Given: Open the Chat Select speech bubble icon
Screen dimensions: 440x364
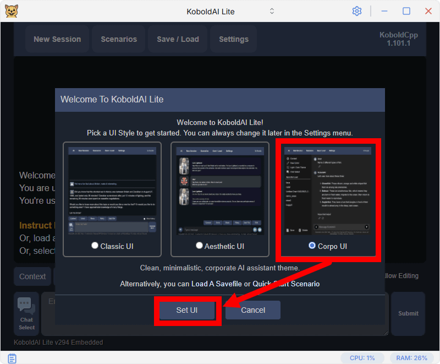Looking at the screenshot, I should coord(26,305).
